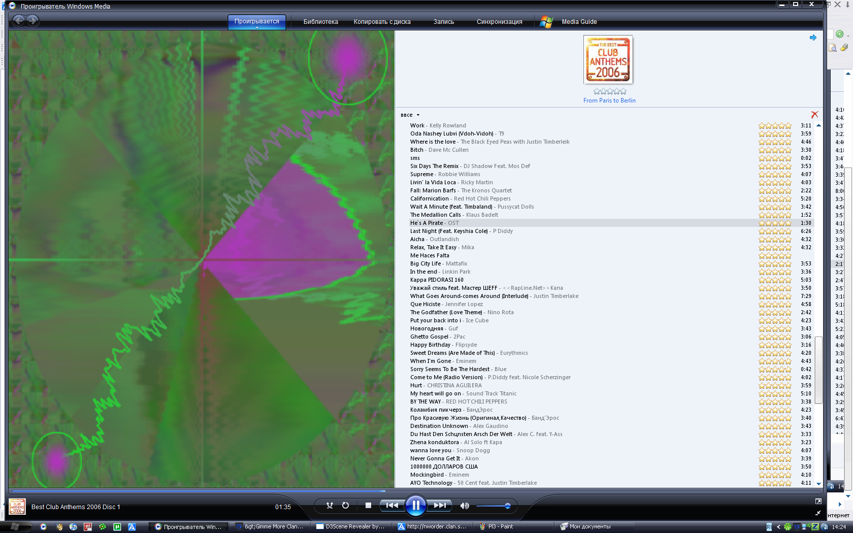
Task: Open the Windows logo Media Guide icon
Action: click(546, 22)
